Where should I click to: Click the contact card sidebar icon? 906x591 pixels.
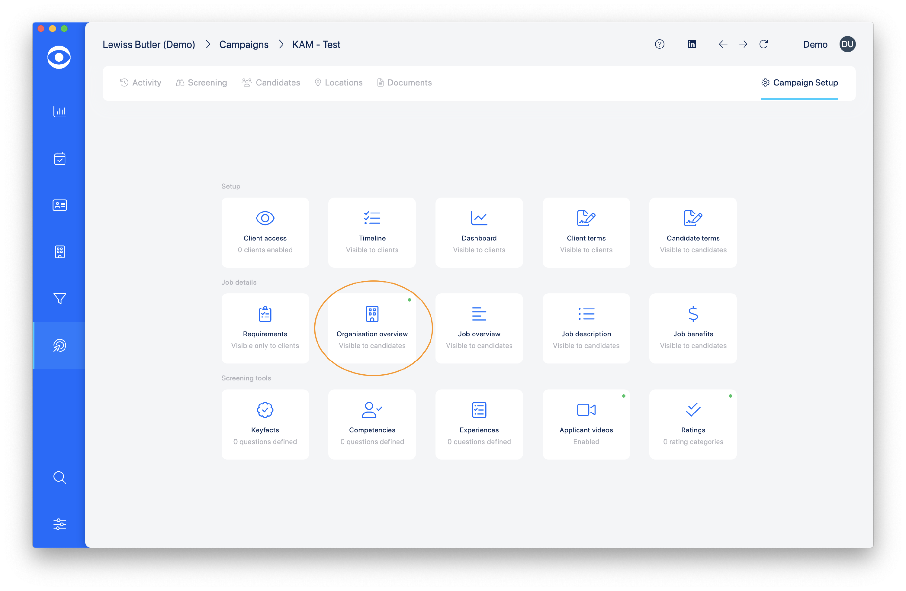[x=59, y=205]
